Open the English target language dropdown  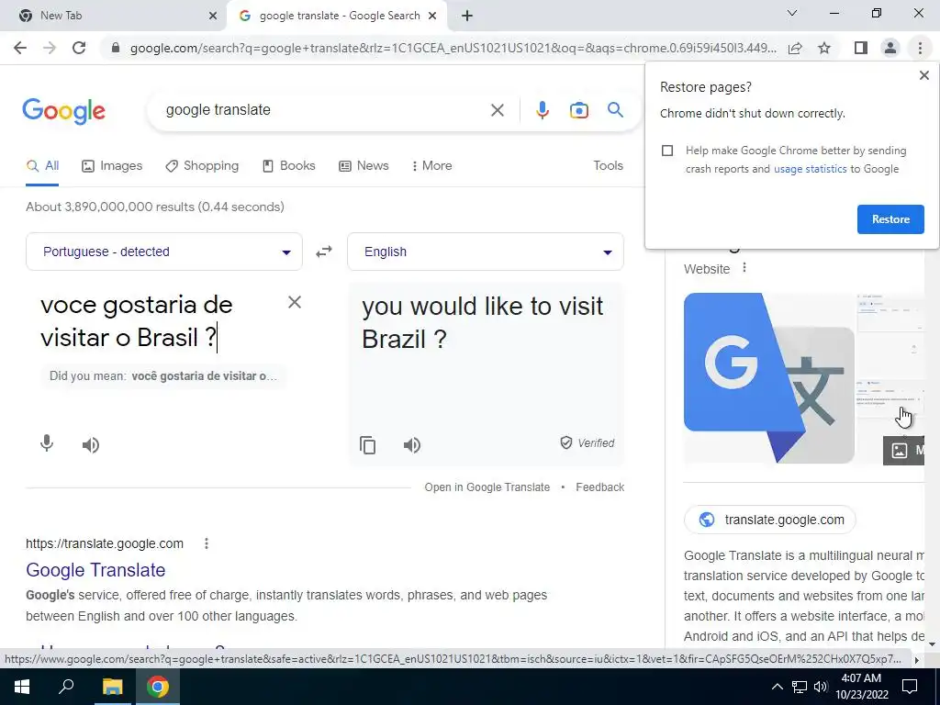[486, 252]
